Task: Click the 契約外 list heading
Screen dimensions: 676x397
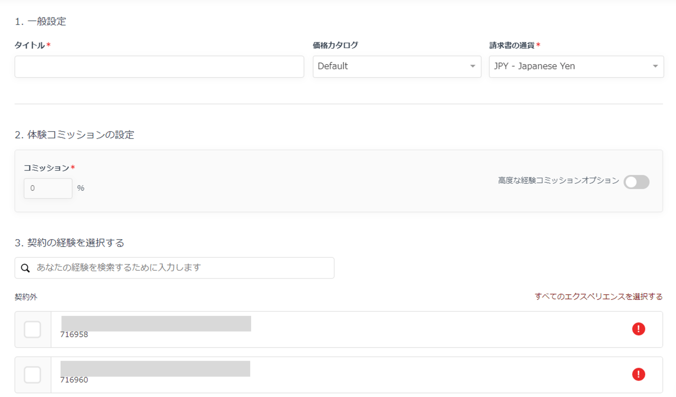Action: tap(26, 297)
